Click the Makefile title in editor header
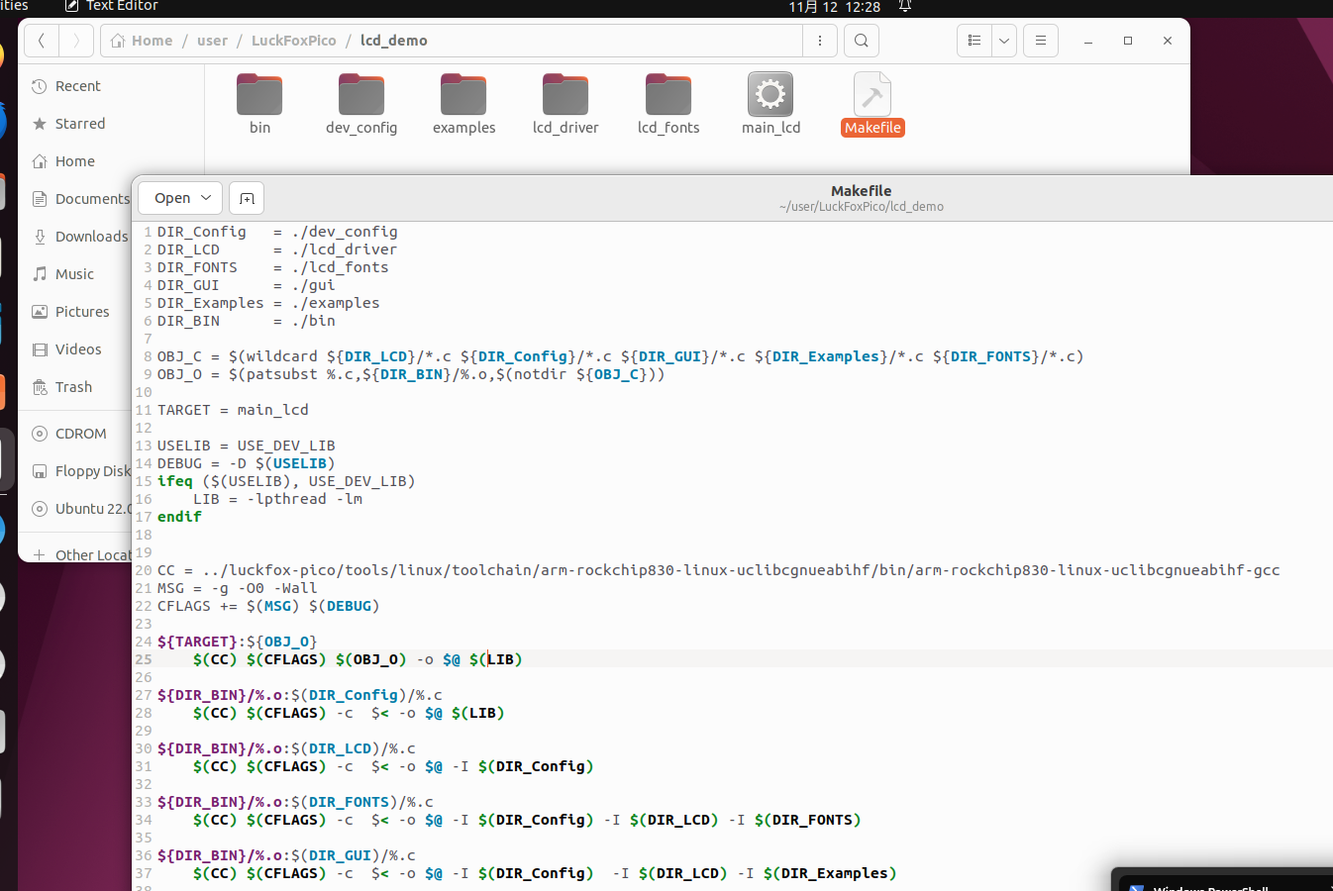 (x=861, y=191)
